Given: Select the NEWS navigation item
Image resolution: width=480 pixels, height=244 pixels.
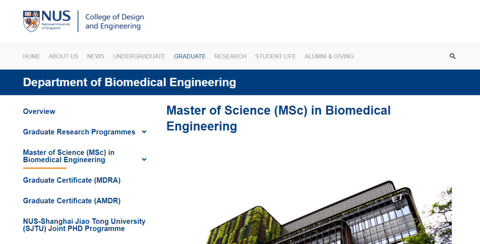Looking at the screenshot, I should (96, 56).
